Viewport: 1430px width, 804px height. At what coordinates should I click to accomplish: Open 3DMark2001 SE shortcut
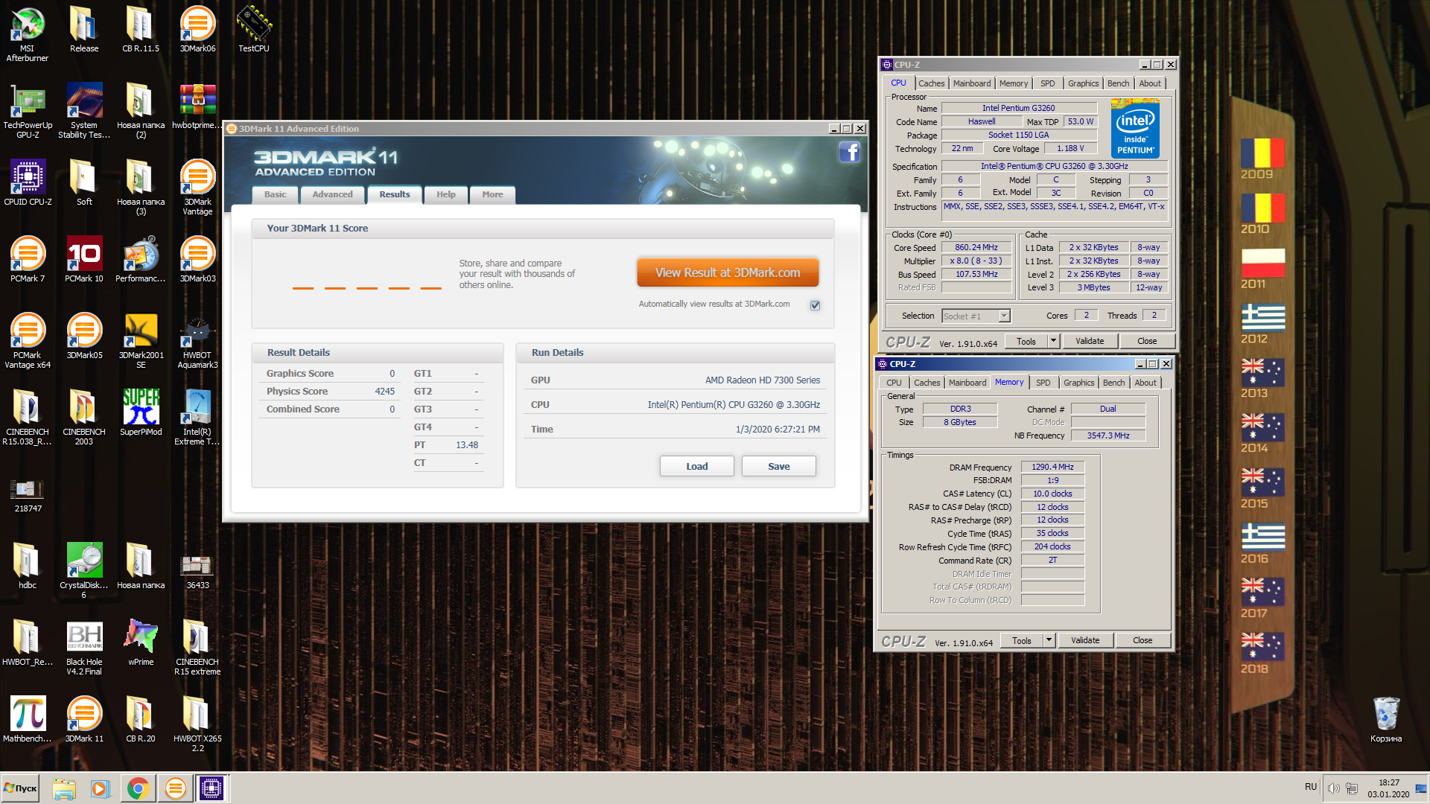[x=141, y=340]
